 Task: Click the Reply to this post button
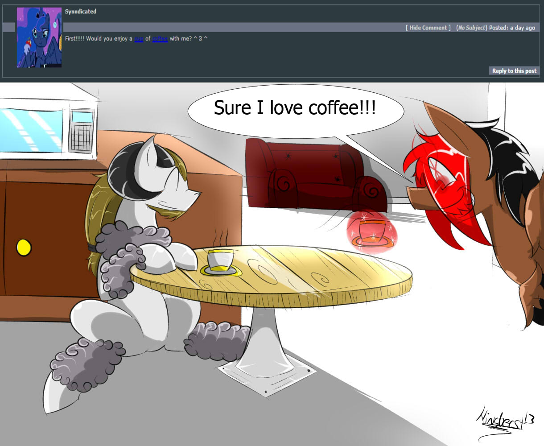click(514, 71)
